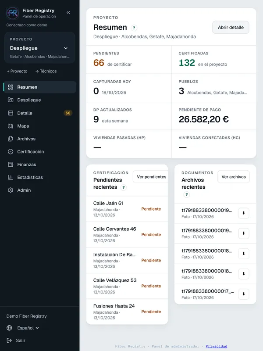Download the last file, starting t1791883380000017

point(244,294)
